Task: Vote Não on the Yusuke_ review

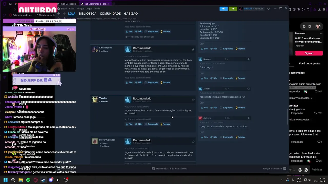Action: [138, 124]
